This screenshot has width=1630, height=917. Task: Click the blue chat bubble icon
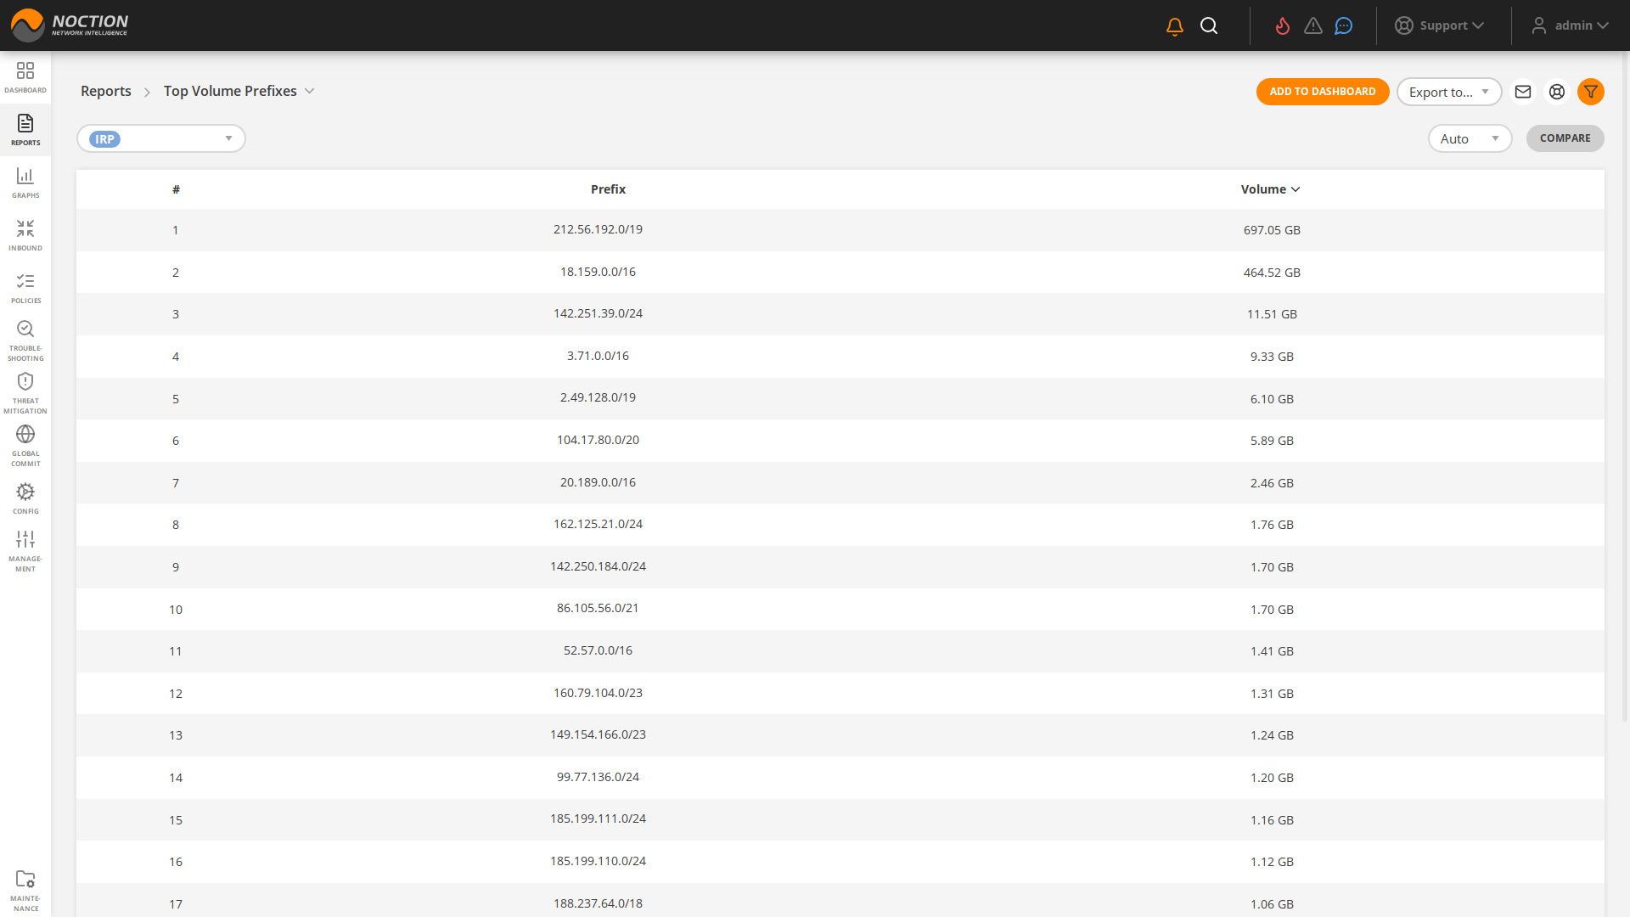[1343, 25]
